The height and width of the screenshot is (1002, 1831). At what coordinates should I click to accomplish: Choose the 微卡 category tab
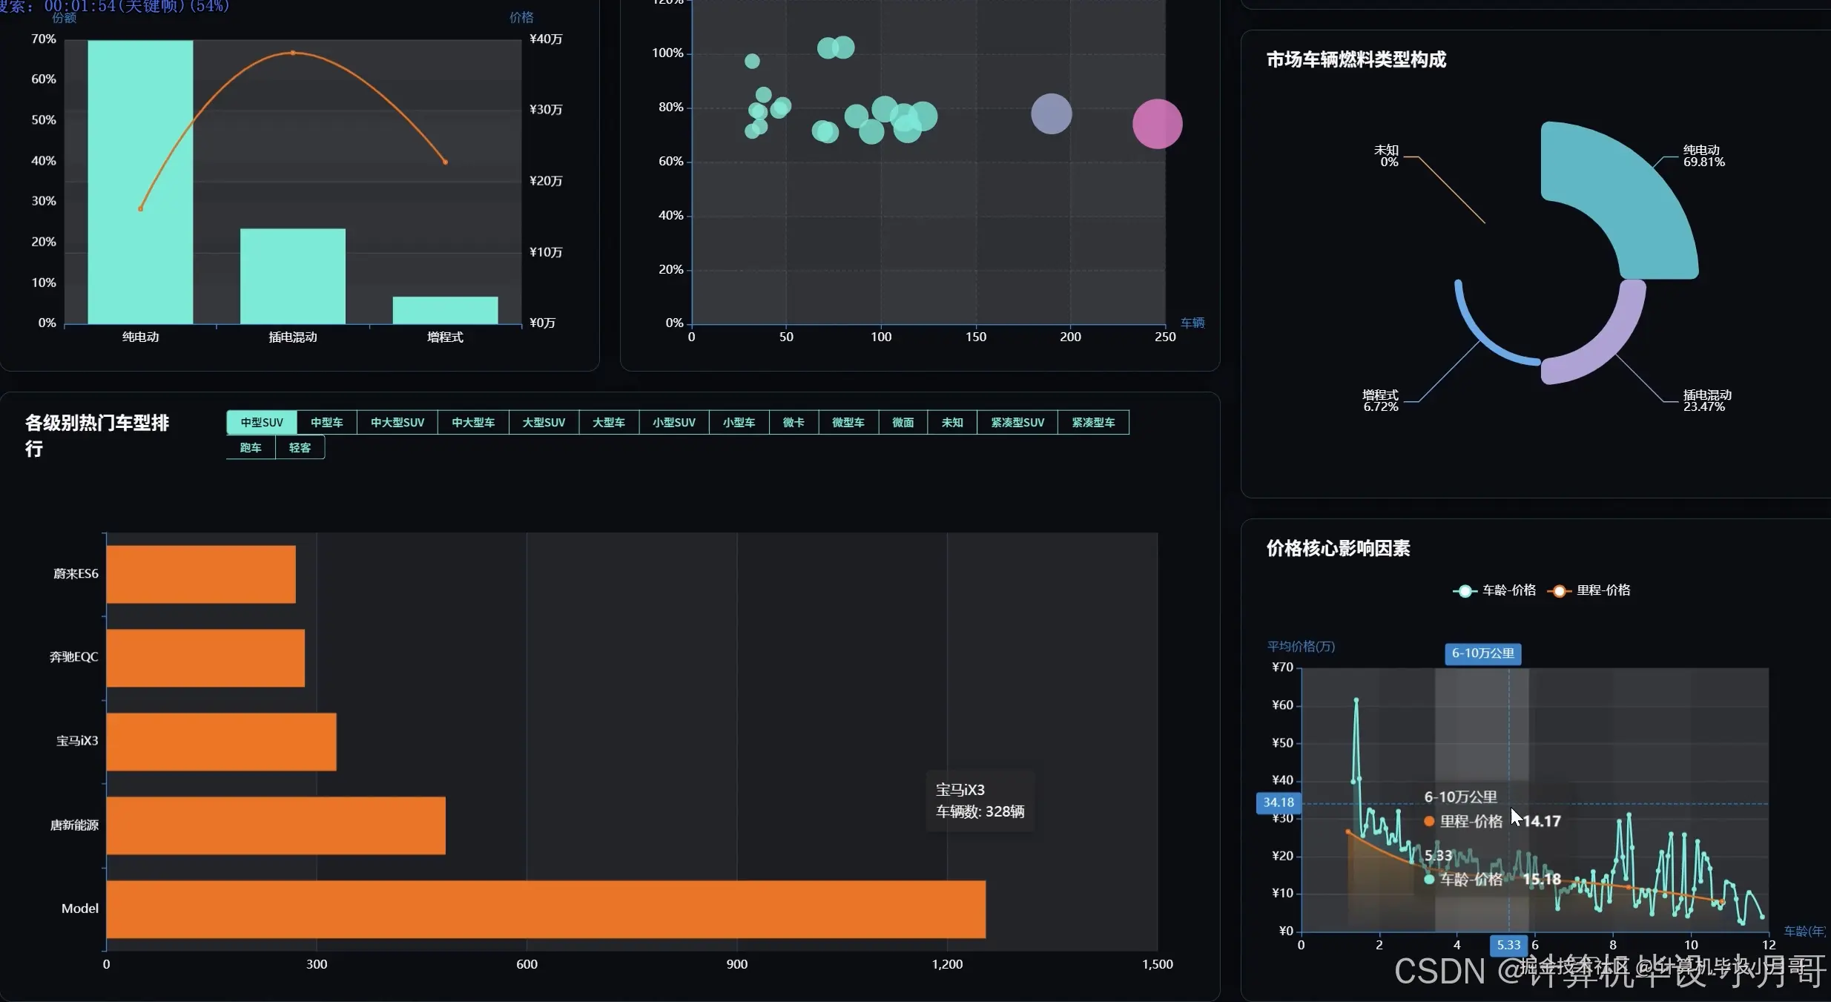pyautogui.click(x=794, y=423)
